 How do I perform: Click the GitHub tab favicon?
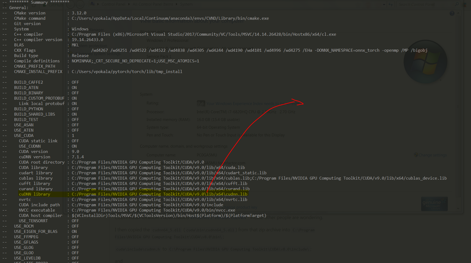click(44, 5)
